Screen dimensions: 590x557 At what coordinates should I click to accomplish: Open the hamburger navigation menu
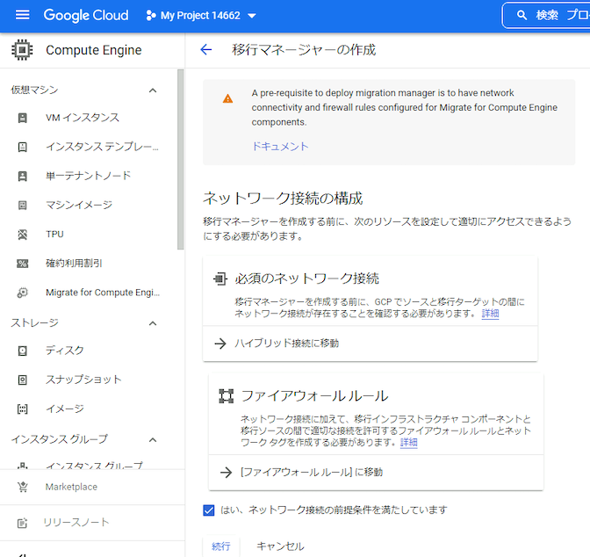click(x=23, y=15)
